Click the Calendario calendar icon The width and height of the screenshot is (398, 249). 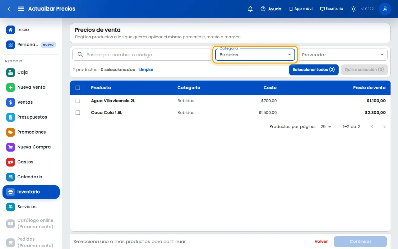tap(11, 177)
